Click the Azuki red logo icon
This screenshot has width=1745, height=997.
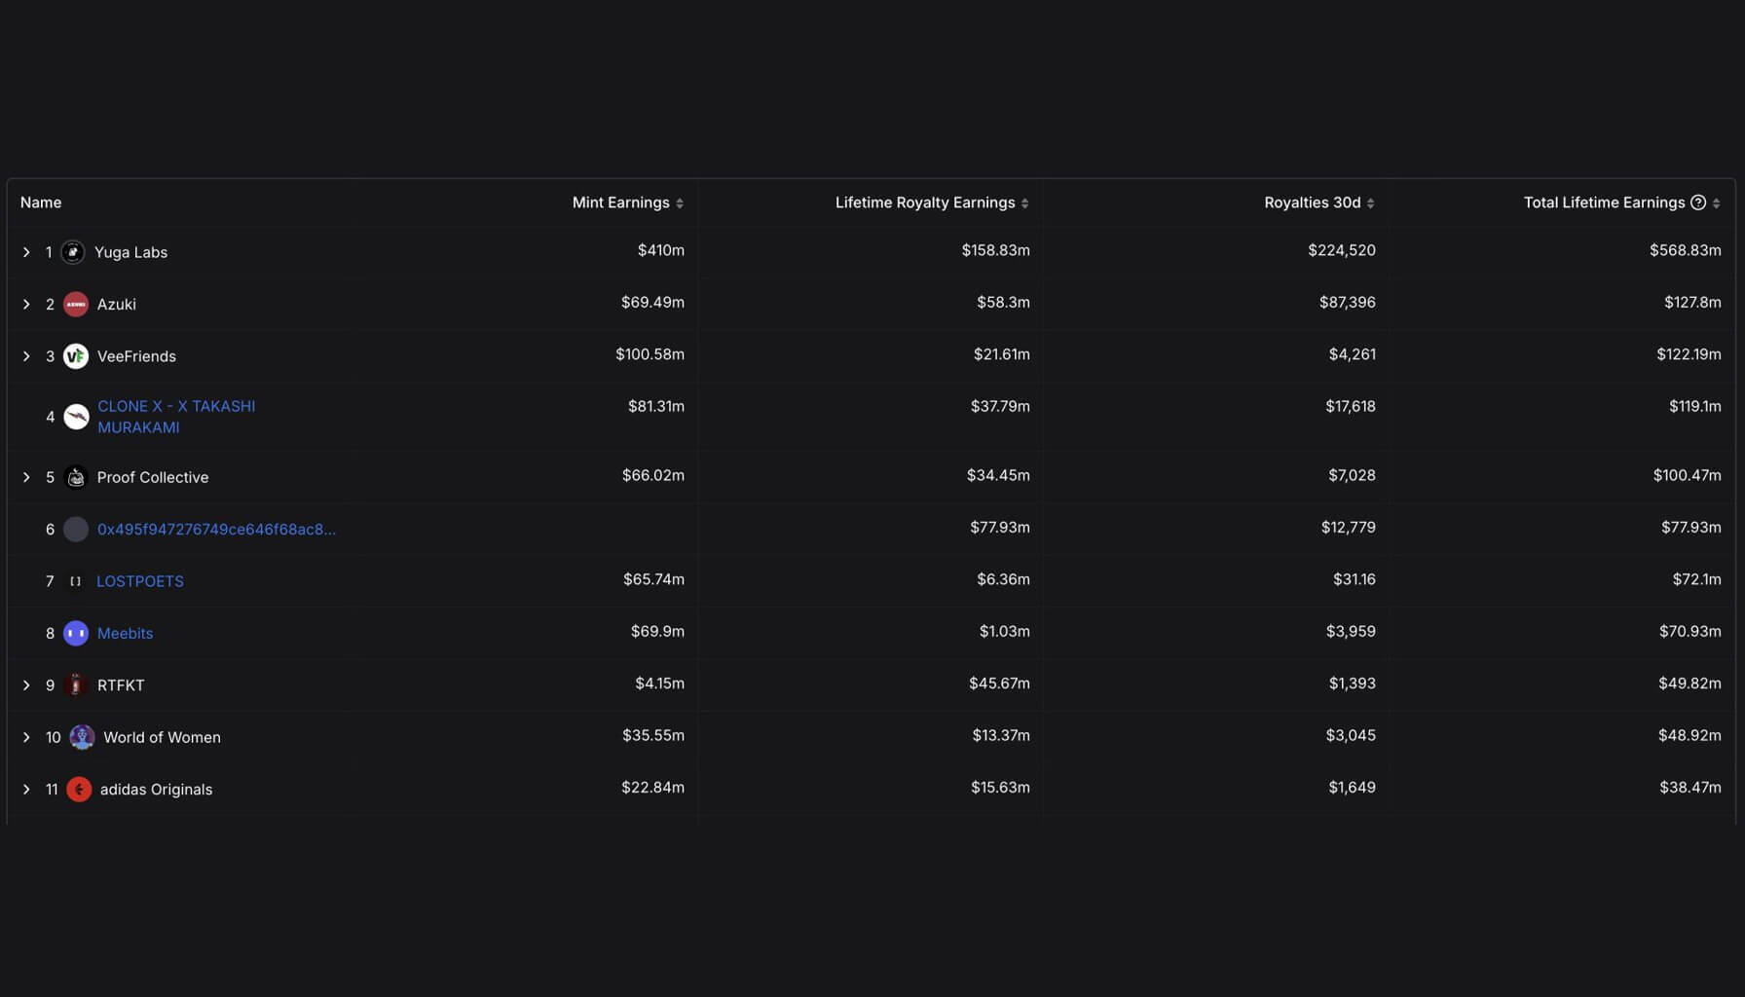(x=76, y=304)
